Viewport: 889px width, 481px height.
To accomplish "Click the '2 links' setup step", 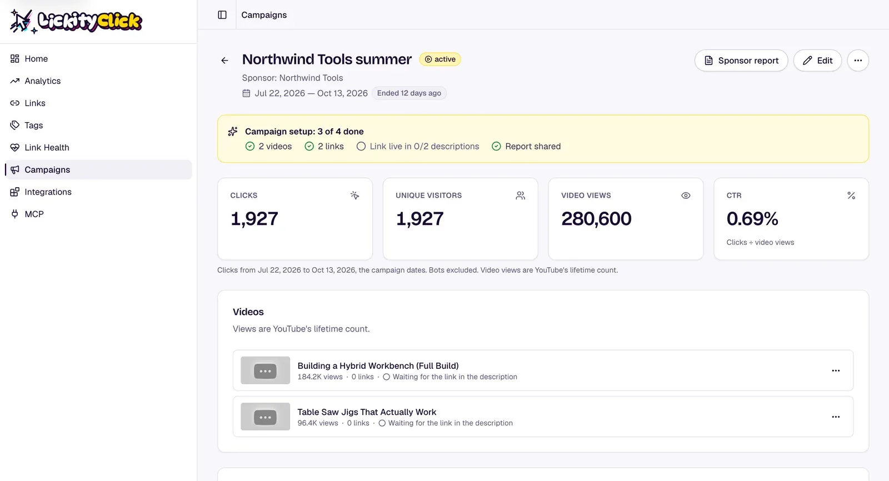I will [324, 147].
